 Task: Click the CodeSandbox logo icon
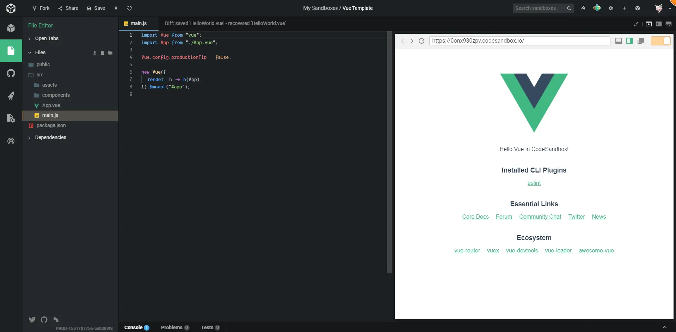click(x=11, y=8)
